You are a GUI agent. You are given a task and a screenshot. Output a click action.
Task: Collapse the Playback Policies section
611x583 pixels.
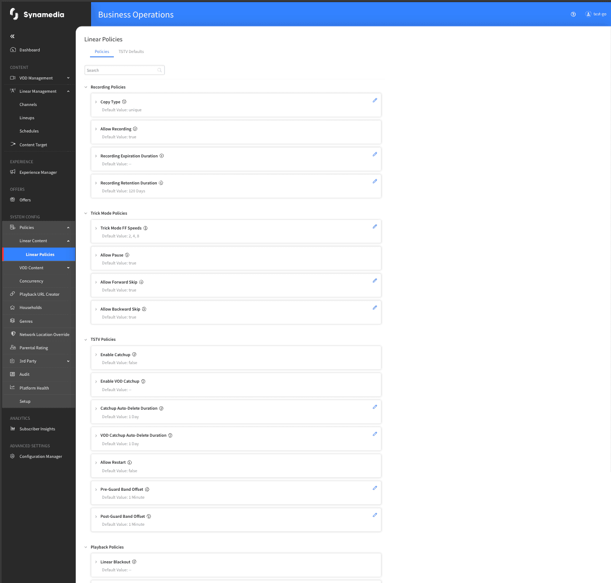(x=86, y=547)
